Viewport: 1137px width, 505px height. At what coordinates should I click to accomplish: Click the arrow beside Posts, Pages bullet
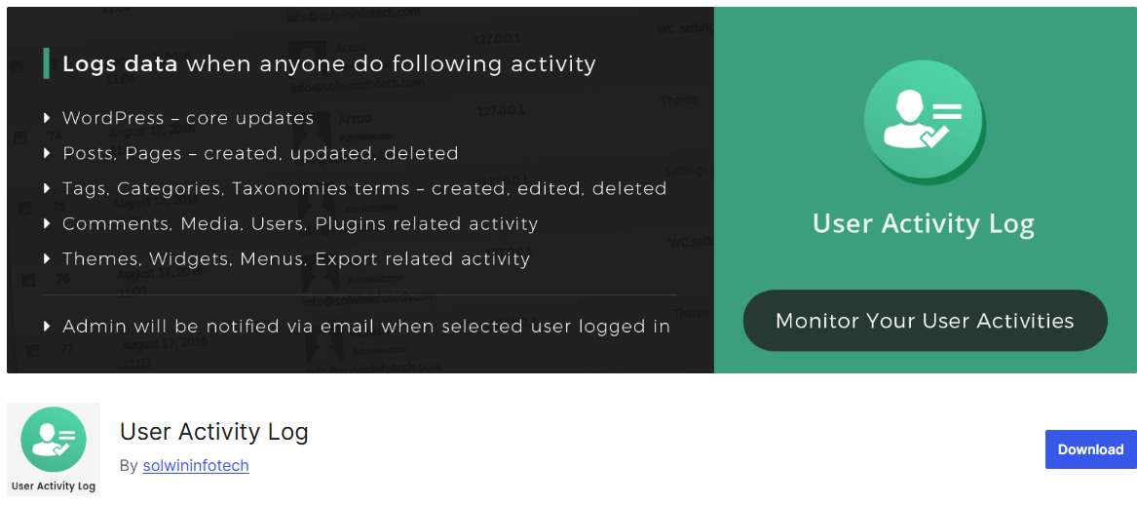[47, 153]
